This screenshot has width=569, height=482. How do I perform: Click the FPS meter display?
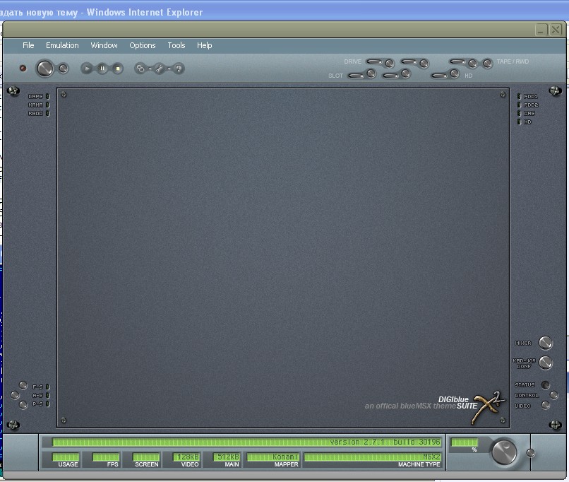coord(106,457)
